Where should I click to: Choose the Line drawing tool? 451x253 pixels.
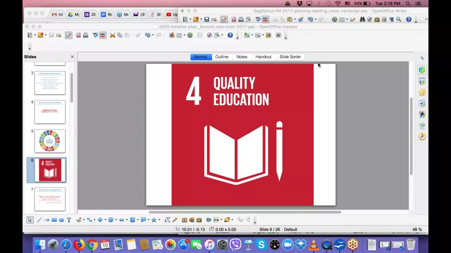point(39,220)
